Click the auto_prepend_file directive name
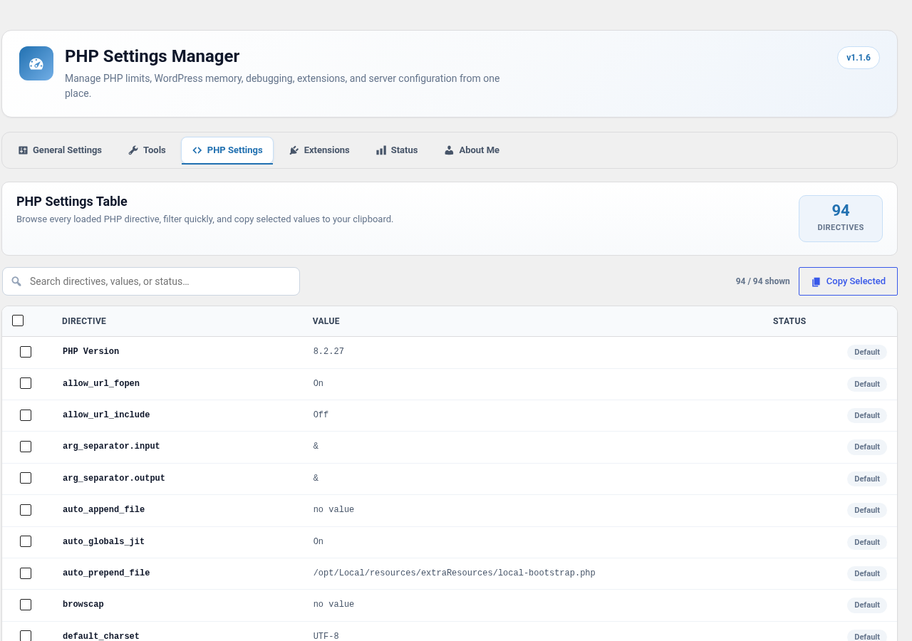912x641 pixels. (106, 573)
